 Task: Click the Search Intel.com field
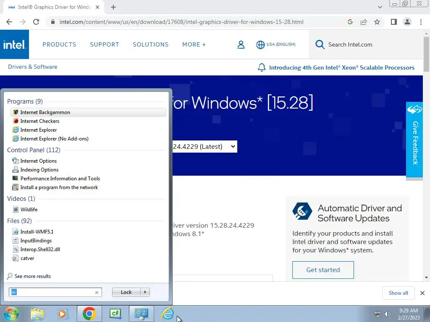(x=366, y=44)
